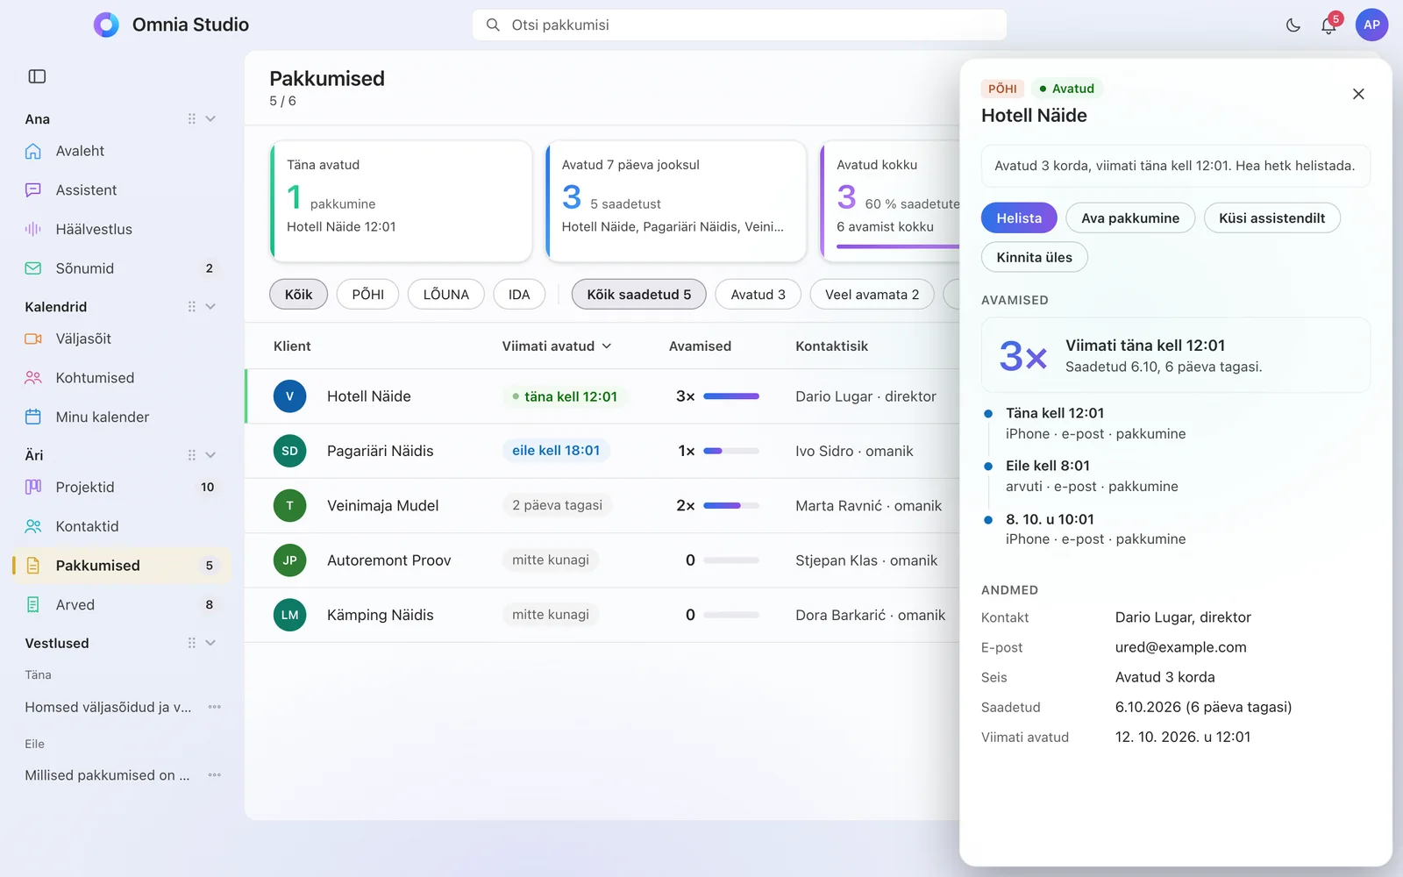Collapse the Vestlused sidebar section

[x=210, y=643]
